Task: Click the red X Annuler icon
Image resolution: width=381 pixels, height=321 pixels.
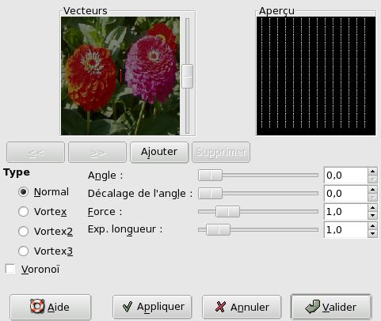Action: (220, 307)
